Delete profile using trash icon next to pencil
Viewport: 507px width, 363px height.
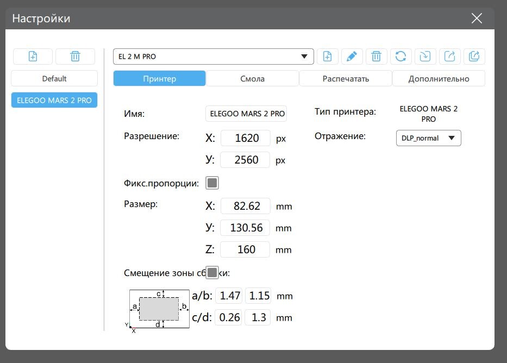coord(376,57)
